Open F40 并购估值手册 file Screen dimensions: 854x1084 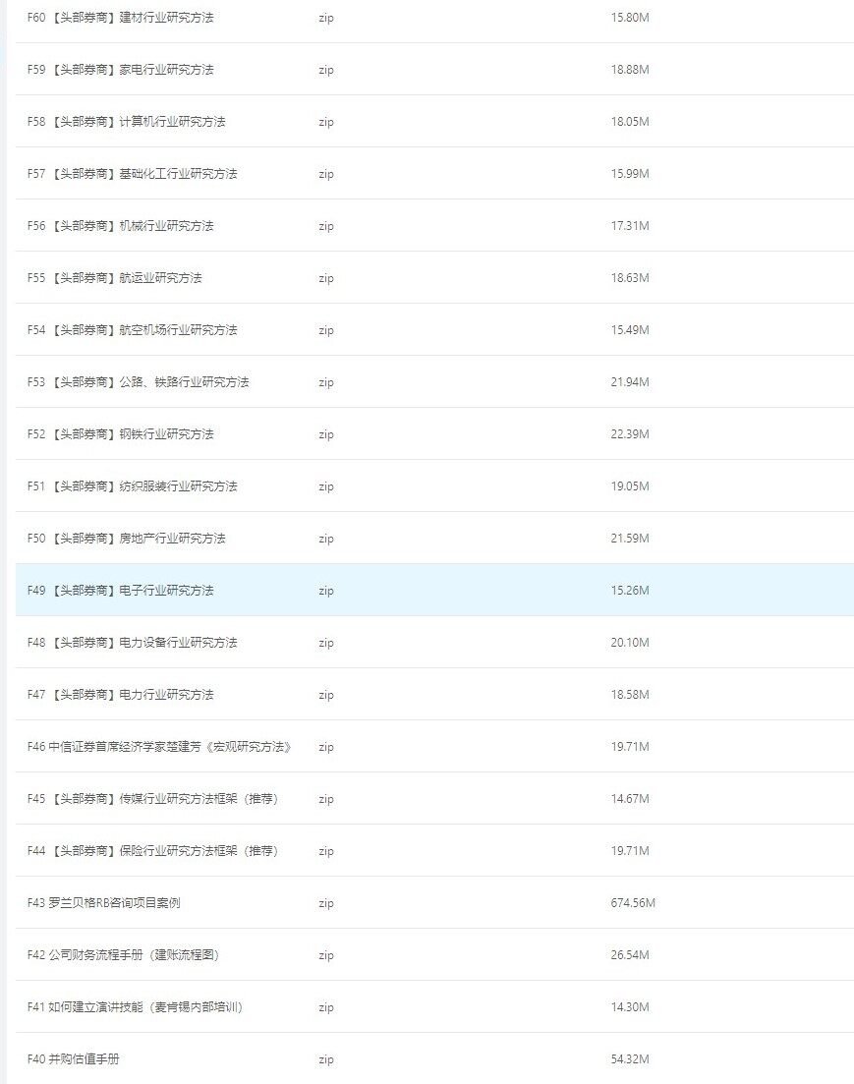tap(74, 1059)
